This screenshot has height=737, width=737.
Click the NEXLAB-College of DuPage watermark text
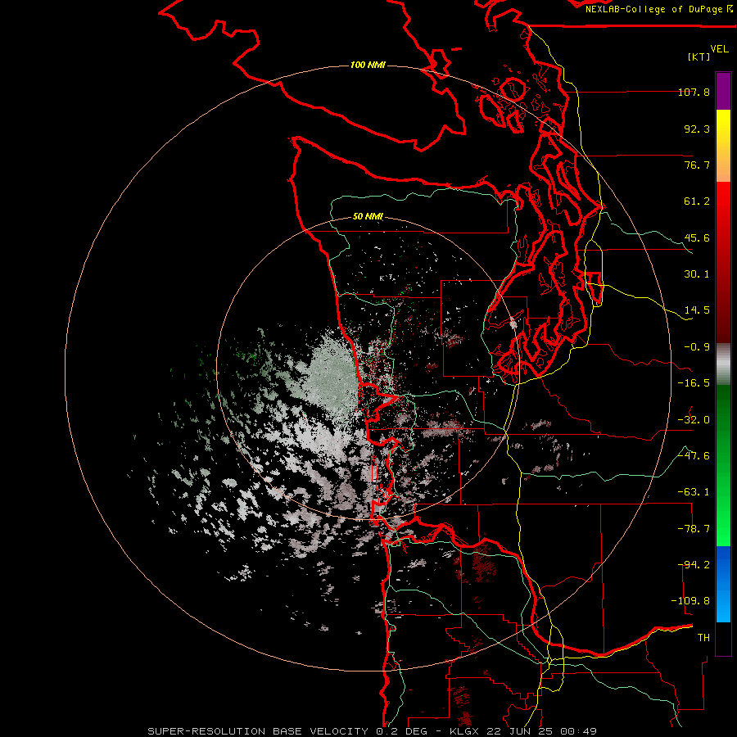tap(659, 9)
